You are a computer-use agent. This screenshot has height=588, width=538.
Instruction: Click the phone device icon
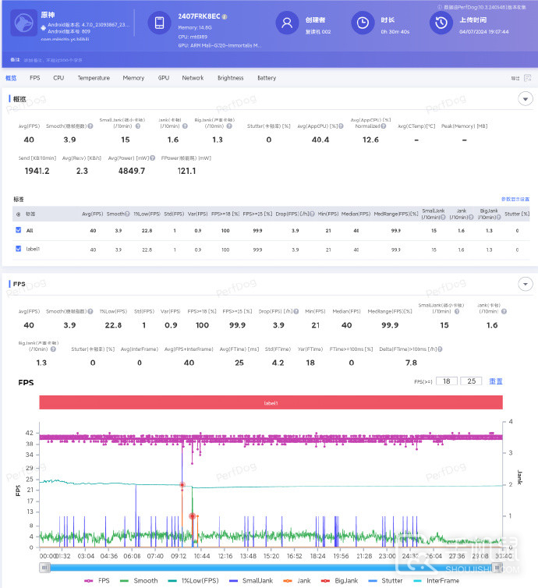159,23
